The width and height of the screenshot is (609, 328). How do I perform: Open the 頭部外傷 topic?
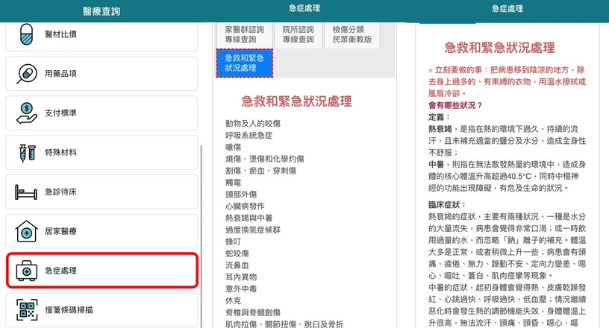coord(241,195)
